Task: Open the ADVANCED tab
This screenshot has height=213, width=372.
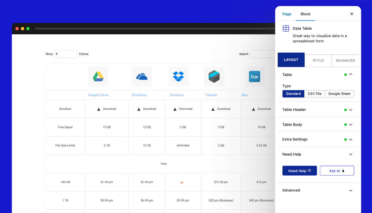Action: [345, 61]
